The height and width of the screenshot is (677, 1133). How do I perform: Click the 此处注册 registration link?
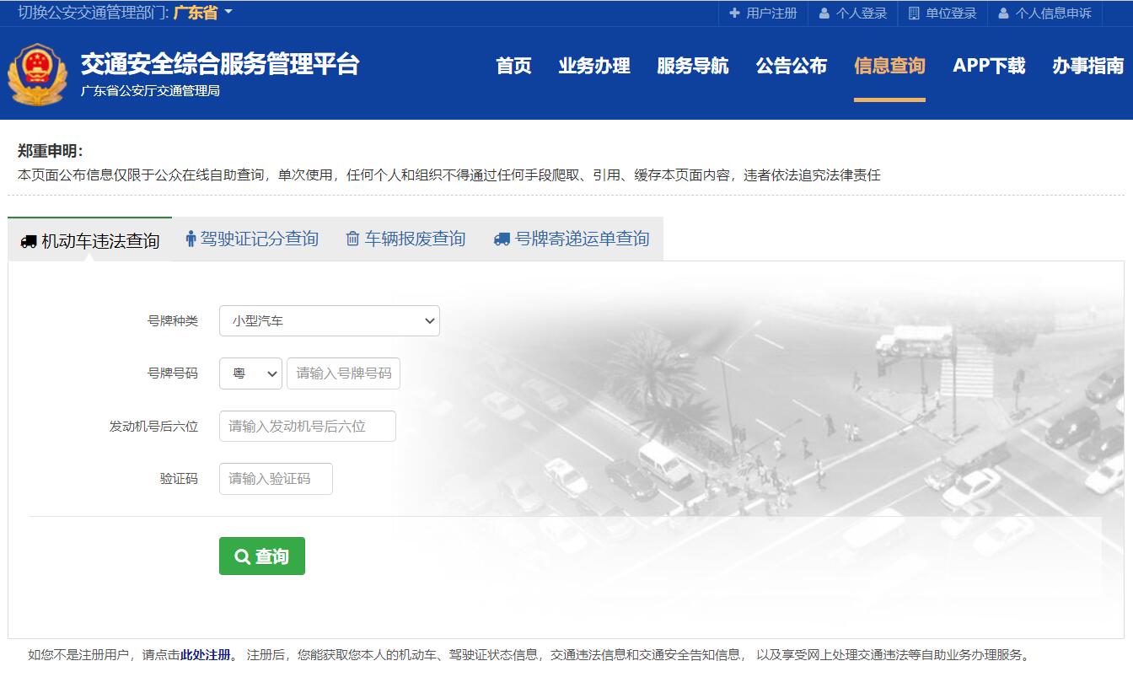click(205, 655)
